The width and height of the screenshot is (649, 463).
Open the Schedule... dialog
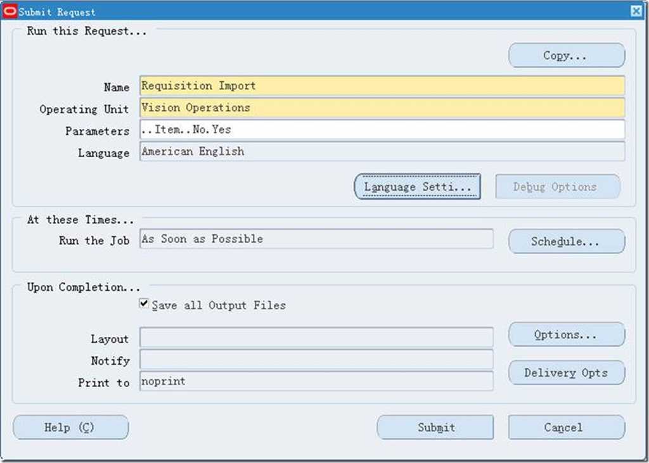pyautogui.click(x=567, y=241)
